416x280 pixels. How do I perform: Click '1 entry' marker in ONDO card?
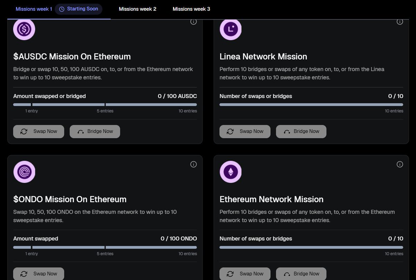[32, 254]
